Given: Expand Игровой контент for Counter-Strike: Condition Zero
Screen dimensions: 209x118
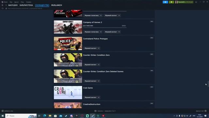Looking at the screenshot, I should pos(92,65).
